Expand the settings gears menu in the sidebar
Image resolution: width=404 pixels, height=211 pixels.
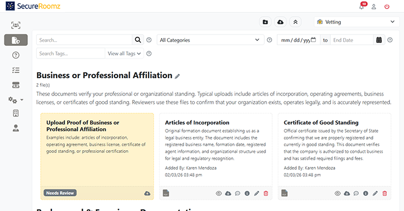pyautogui.click(x=16, y=100)
